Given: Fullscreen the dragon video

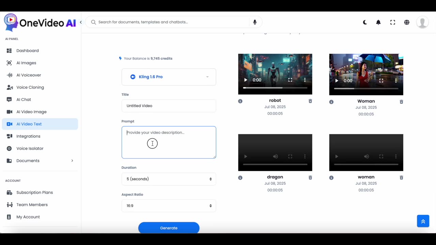Looking at the screenshot, I should coord(290,157).
